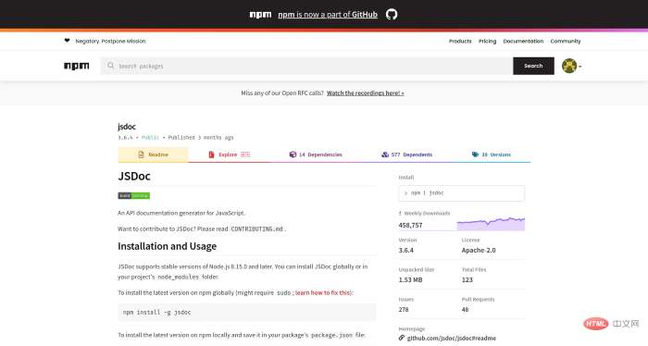Click the npm logo beside search bar
The image size is (648, 346).
pos(77,66)
